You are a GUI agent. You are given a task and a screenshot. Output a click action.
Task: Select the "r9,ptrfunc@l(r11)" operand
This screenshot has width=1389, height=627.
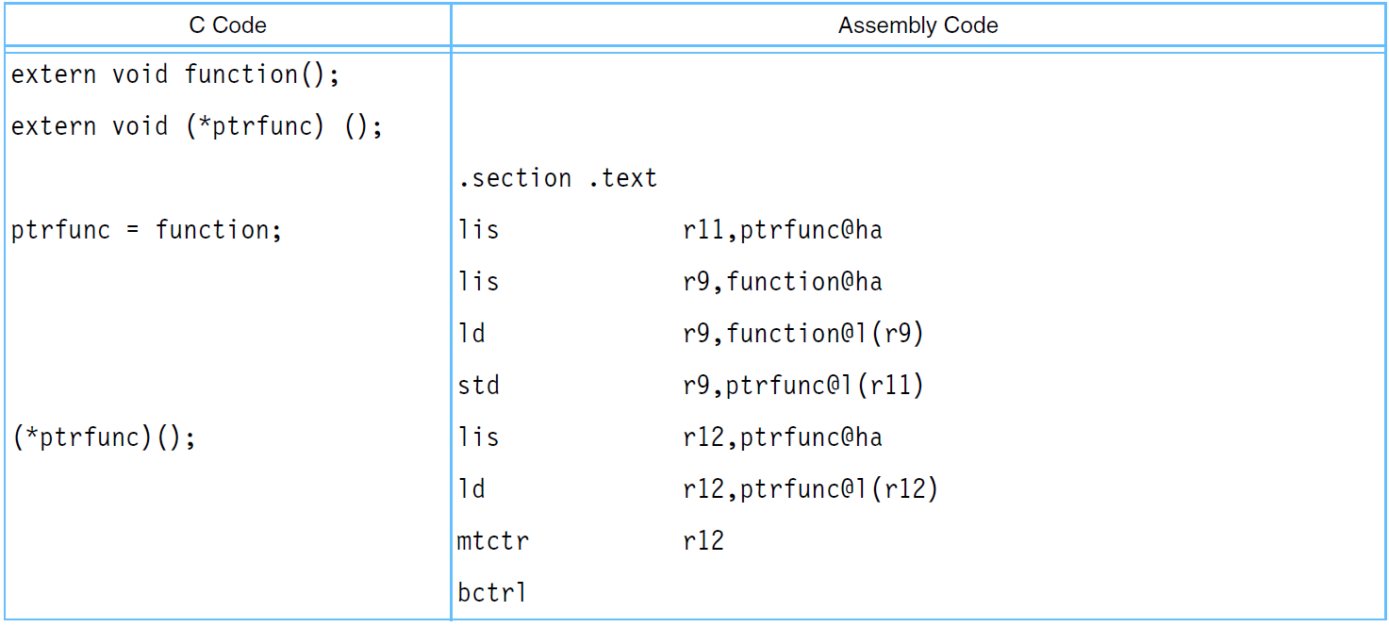click(x=802, y=386)
